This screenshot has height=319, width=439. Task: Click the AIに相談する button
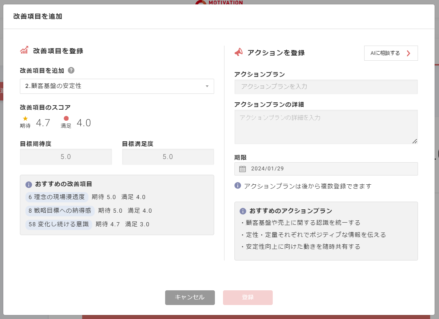[390, 53]
